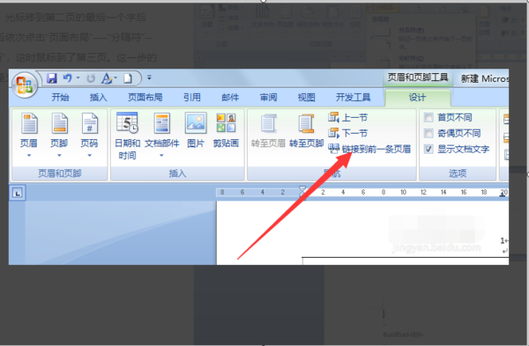
Task: Open the 插入 ribbon tab
Action: [98, 98]
